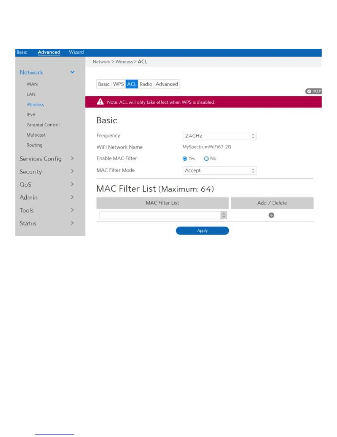
Task: Click the MySpectrumWiFi67-2G network name
Action: click(207, 147)
